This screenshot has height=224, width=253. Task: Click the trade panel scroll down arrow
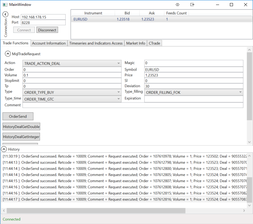[x=249, y=142]
